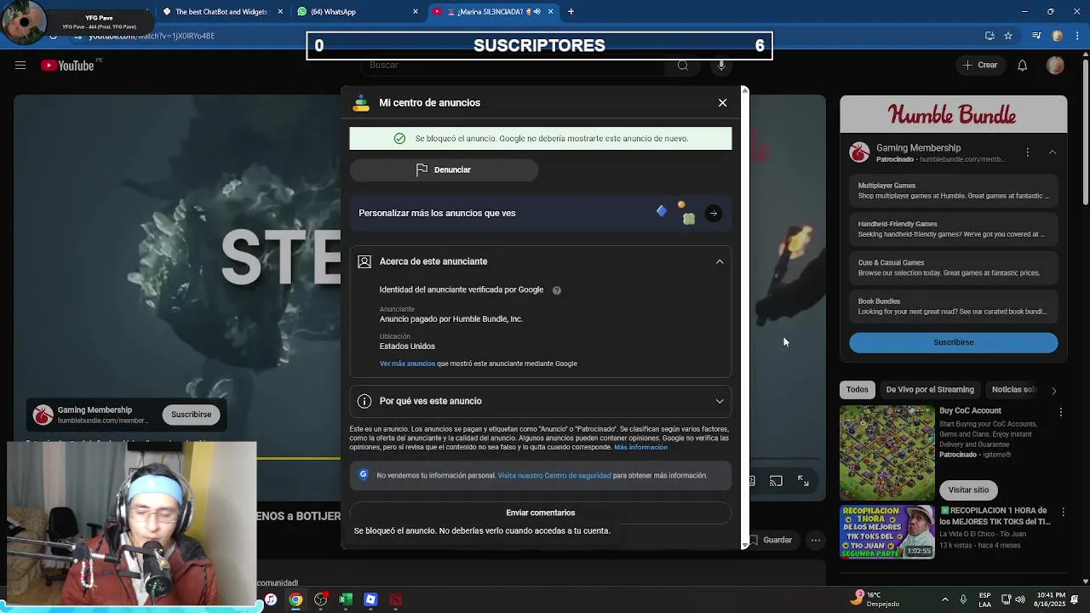Open the Más información link

coord(640,447)
